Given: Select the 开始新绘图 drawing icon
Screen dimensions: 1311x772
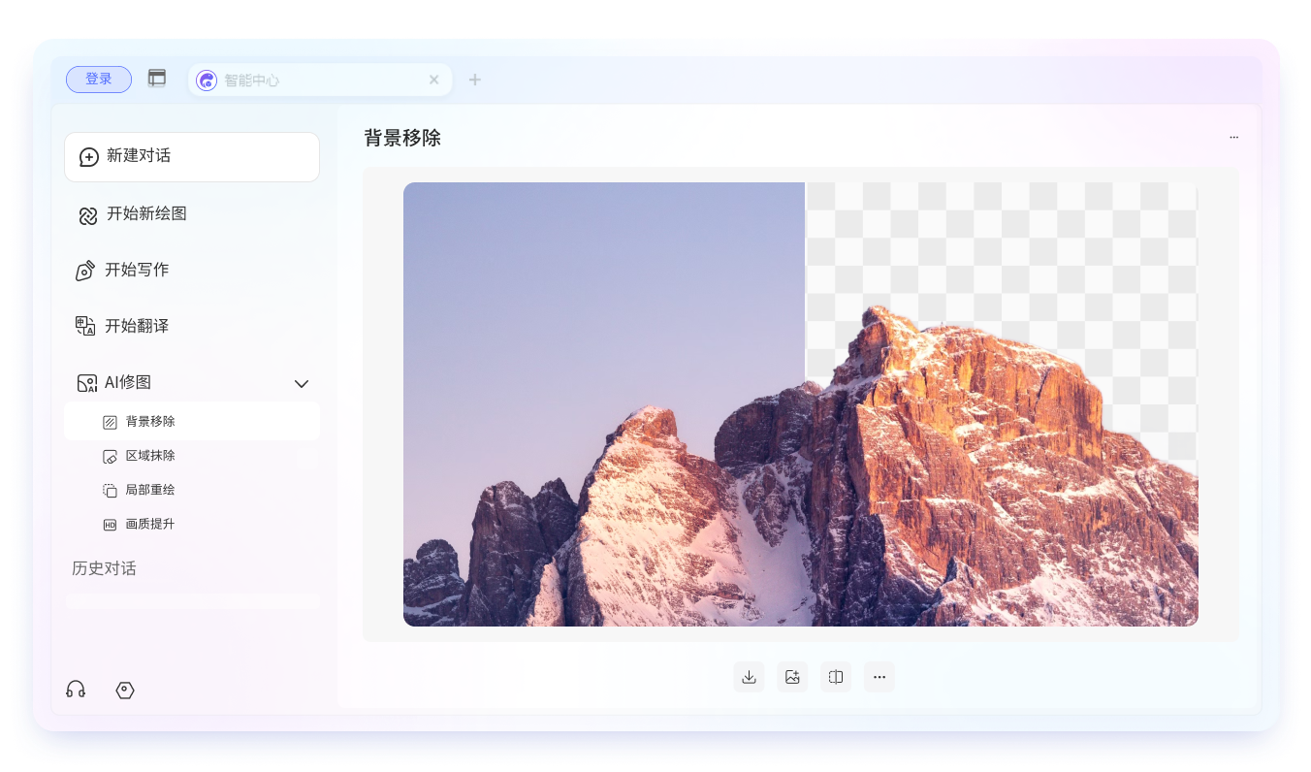Looking at the screenshot, I should click(86, 213).
